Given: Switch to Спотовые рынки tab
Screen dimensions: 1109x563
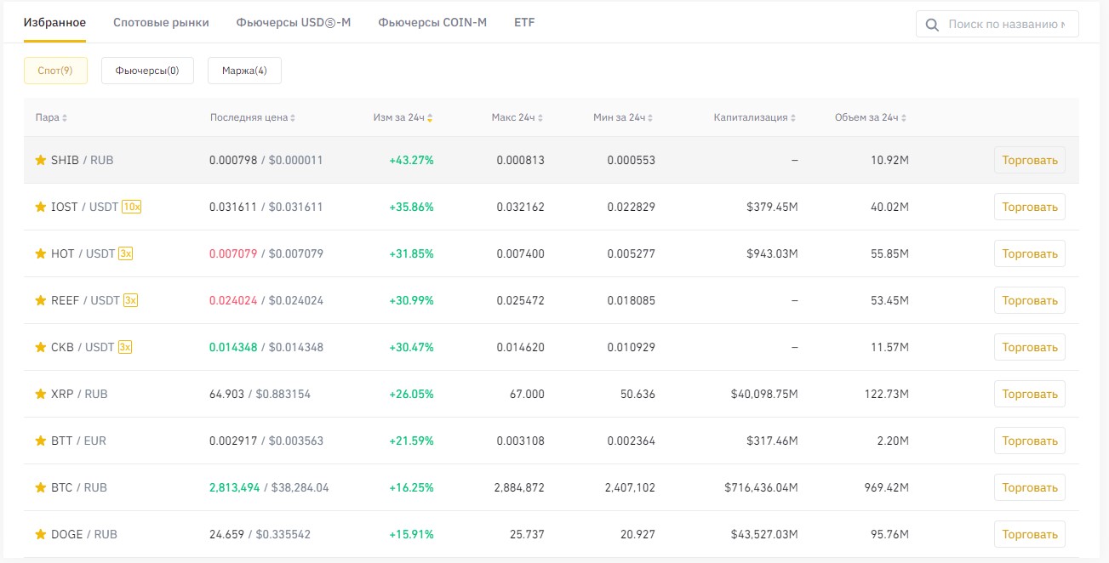Looking at the screenshot, I should (x=161, y=22).
